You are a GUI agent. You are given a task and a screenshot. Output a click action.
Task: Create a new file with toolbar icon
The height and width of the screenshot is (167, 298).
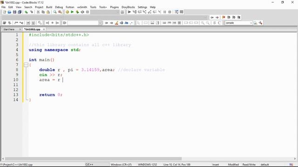pyautogui.click(x=4, y=12)
